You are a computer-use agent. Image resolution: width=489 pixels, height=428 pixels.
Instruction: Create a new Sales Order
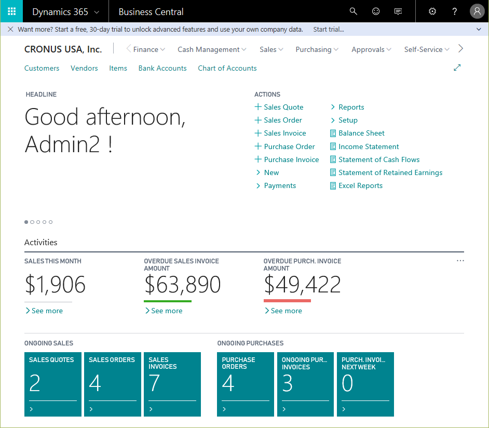coord(278,120)
